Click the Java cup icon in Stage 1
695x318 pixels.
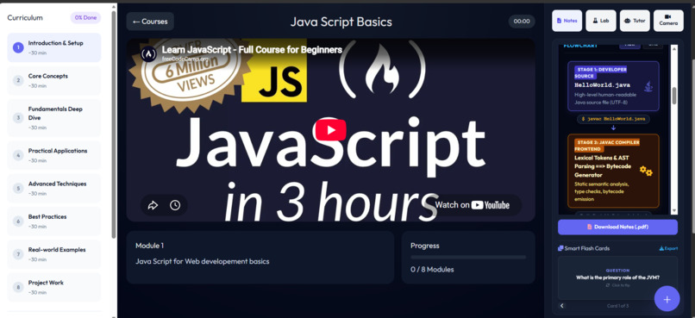(x=648, y=86)
